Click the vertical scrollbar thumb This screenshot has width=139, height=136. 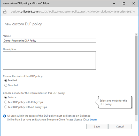click(x=136, y=75)
